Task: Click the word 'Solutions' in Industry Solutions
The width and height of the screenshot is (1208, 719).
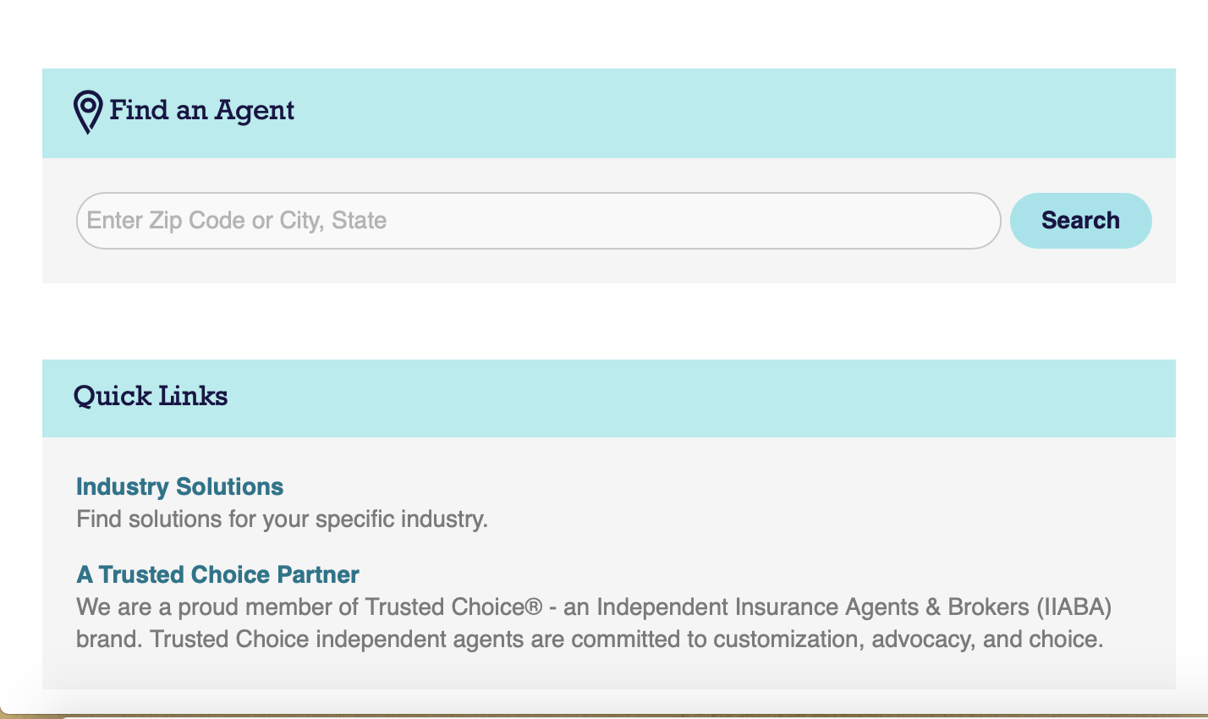Action: [229, 486]
